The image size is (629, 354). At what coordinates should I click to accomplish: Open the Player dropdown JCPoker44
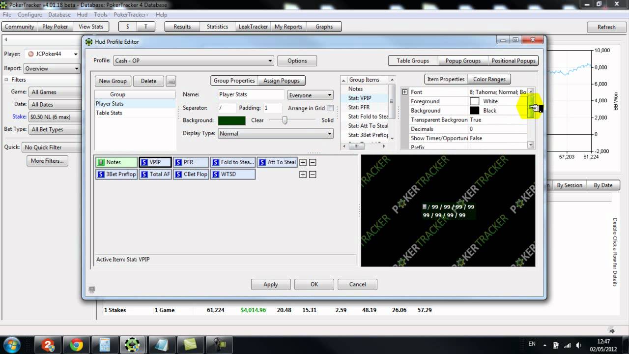coord(52,54)
